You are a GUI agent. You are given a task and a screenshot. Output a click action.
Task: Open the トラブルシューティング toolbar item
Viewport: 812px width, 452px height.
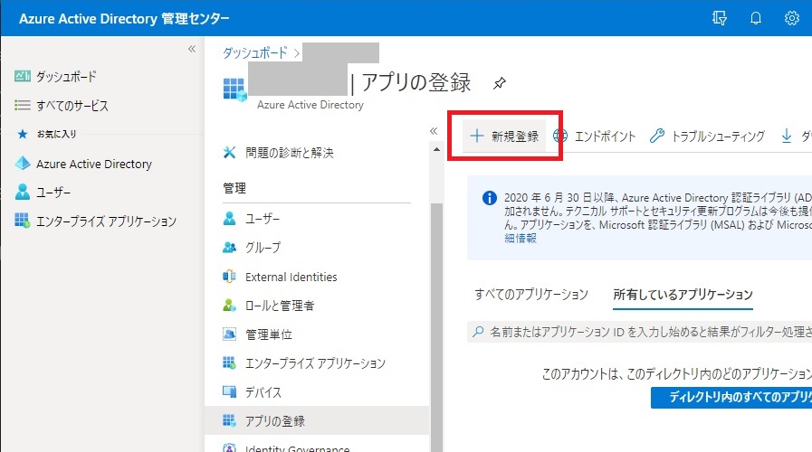pos(707,136)
